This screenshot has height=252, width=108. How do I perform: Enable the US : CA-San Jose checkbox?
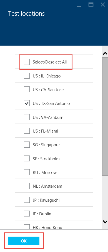tap(27, 89)
